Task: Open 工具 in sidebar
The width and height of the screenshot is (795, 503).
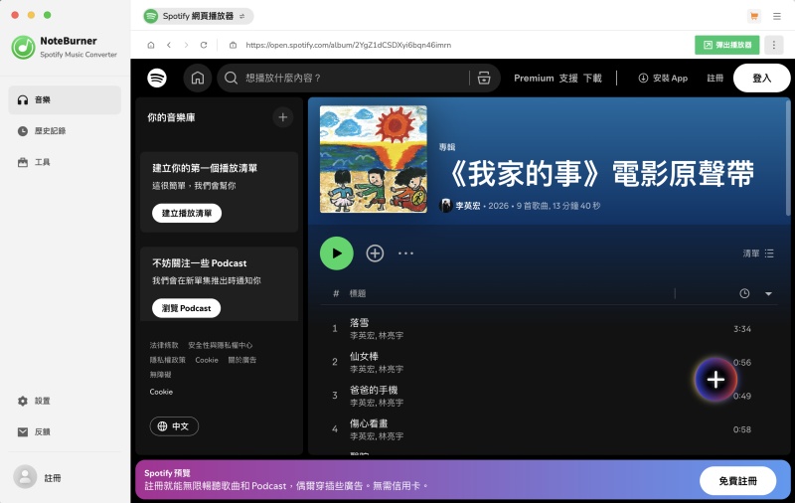Action: click(x=65, y=162)
